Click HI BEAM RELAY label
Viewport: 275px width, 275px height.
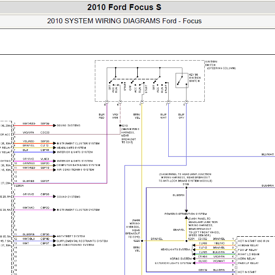point(248,245)
